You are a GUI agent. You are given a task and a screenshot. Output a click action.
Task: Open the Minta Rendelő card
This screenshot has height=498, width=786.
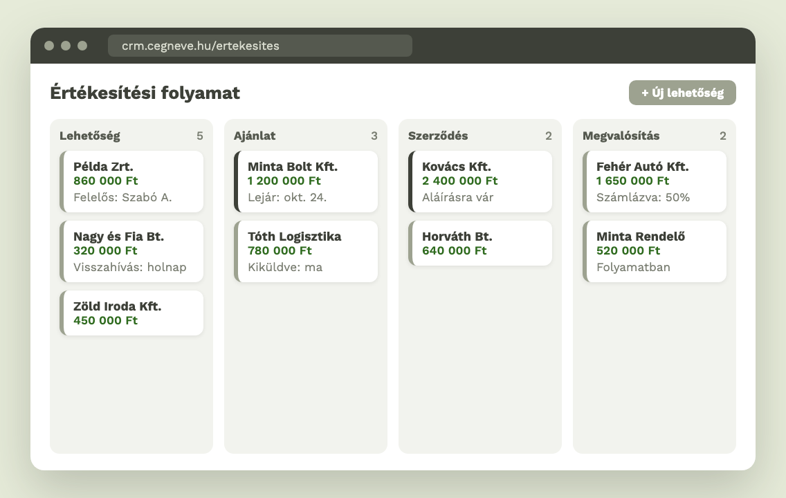655,252
